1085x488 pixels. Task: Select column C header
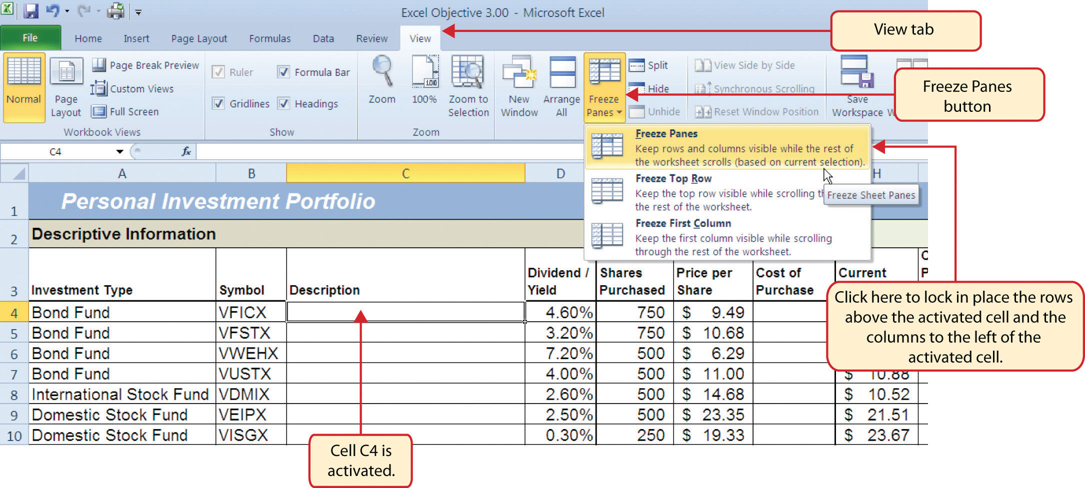(x=406, y=173)
